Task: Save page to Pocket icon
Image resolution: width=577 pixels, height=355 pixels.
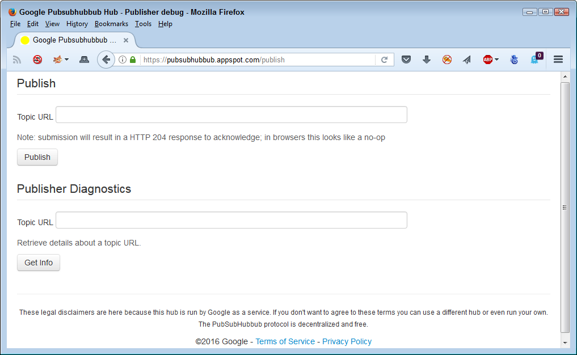Action: [406, 60]
